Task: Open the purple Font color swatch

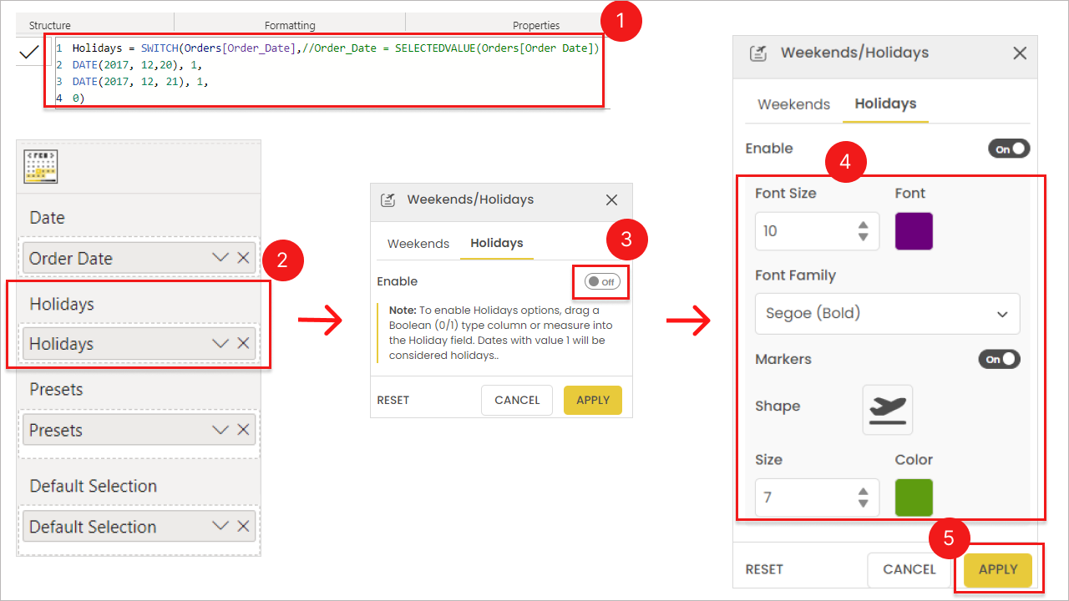Action: 914,231
